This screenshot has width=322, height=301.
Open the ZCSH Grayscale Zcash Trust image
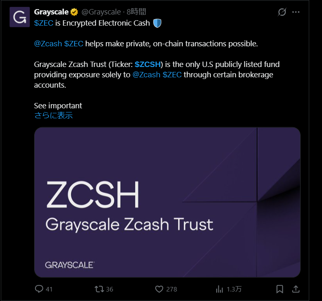coord(167,202)
